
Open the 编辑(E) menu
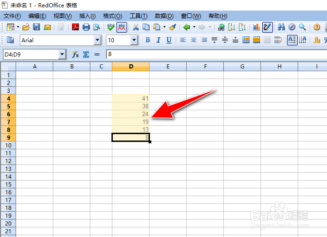click(37, 16)
